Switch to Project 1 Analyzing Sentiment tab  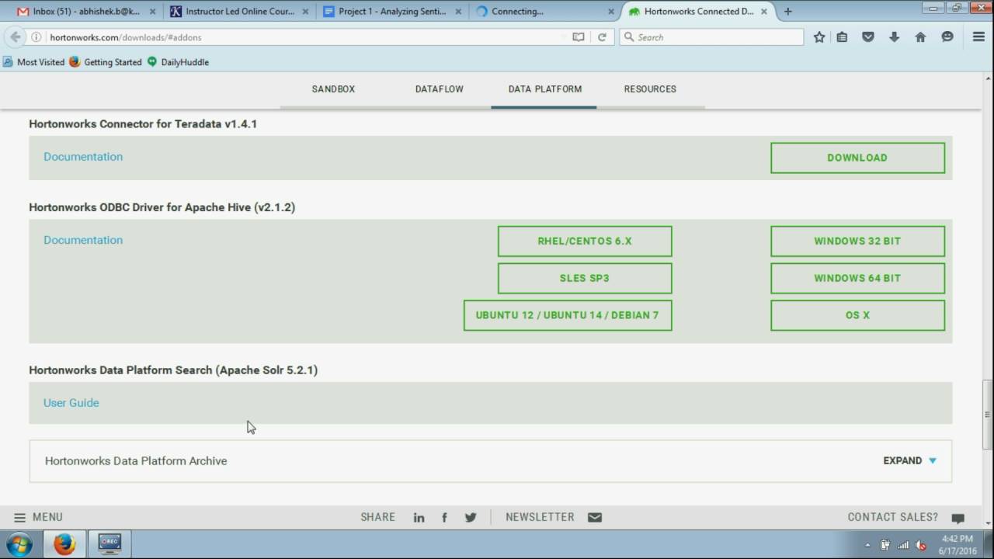(x=392, y=12)
